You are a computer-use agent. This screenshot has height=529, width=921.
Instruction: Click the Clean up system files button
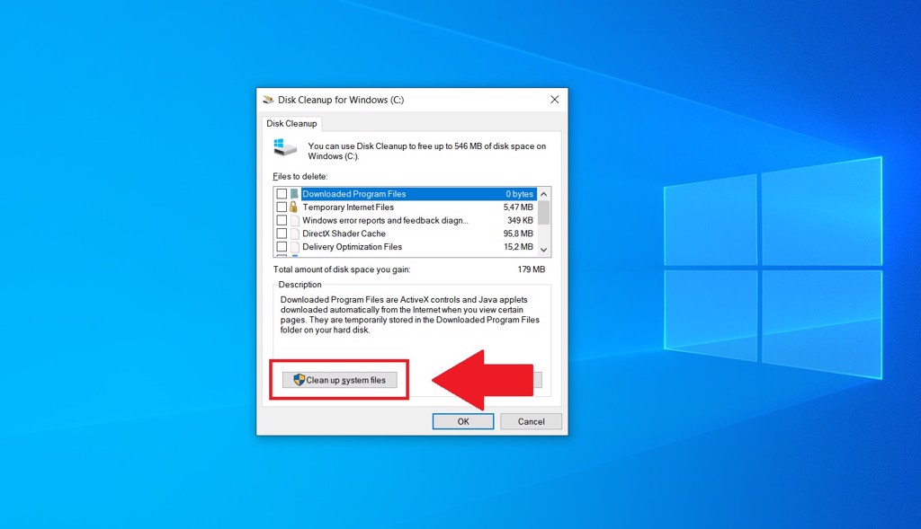pos(339,380)
